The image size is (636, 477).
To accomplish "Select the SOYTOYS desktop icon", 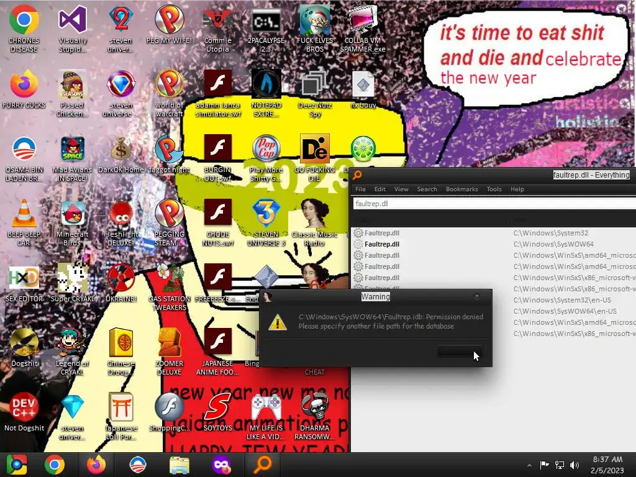I will point(218,412).
